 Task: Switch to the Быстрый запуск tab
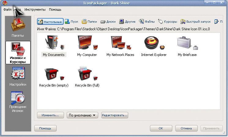(196, 22)
